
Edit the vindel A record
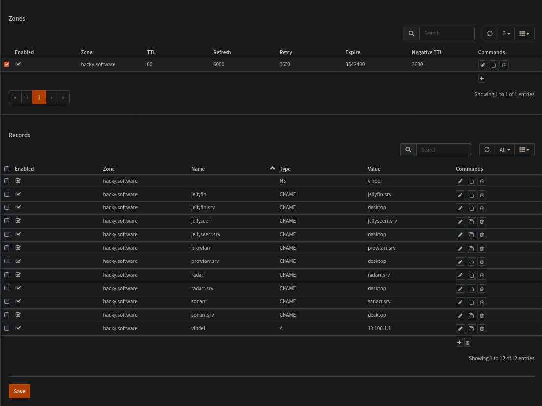click(460, 329)
